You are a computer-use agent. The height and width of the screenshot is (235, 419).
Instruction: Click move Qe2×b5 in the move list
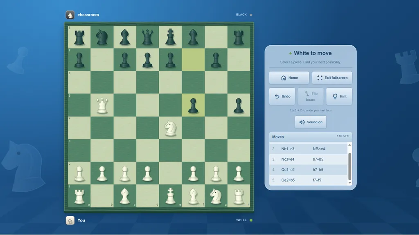[x=288, y=180]
